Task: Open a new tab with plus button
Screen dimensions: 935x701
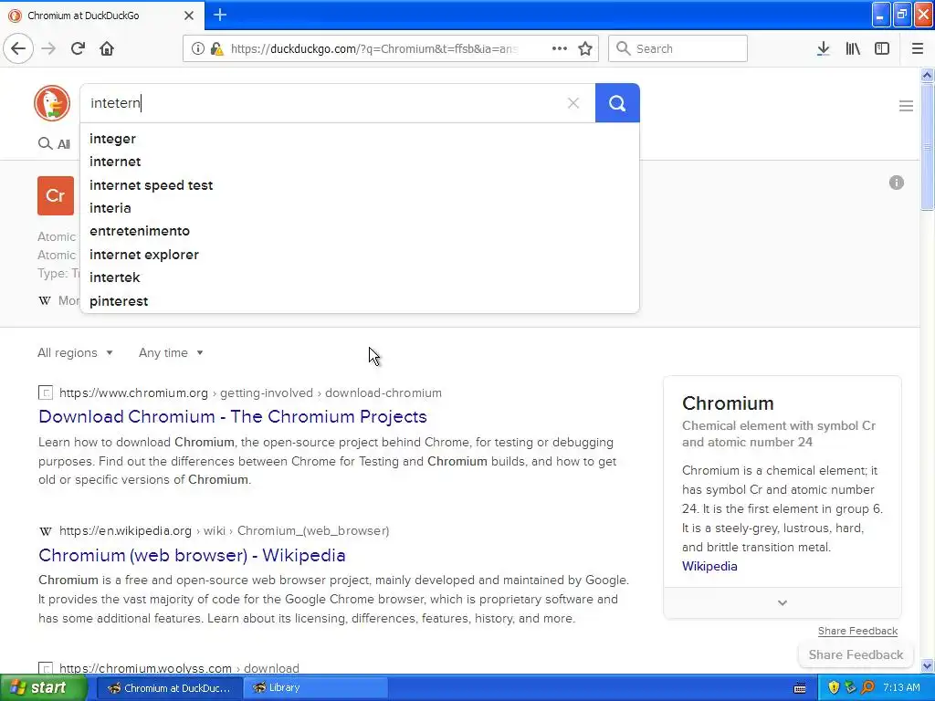Action: tap(220, 15)
